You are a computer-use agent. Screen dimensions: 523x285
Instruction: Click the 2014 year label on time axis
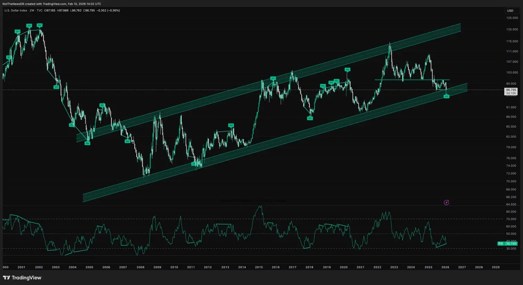coord(242,267)
